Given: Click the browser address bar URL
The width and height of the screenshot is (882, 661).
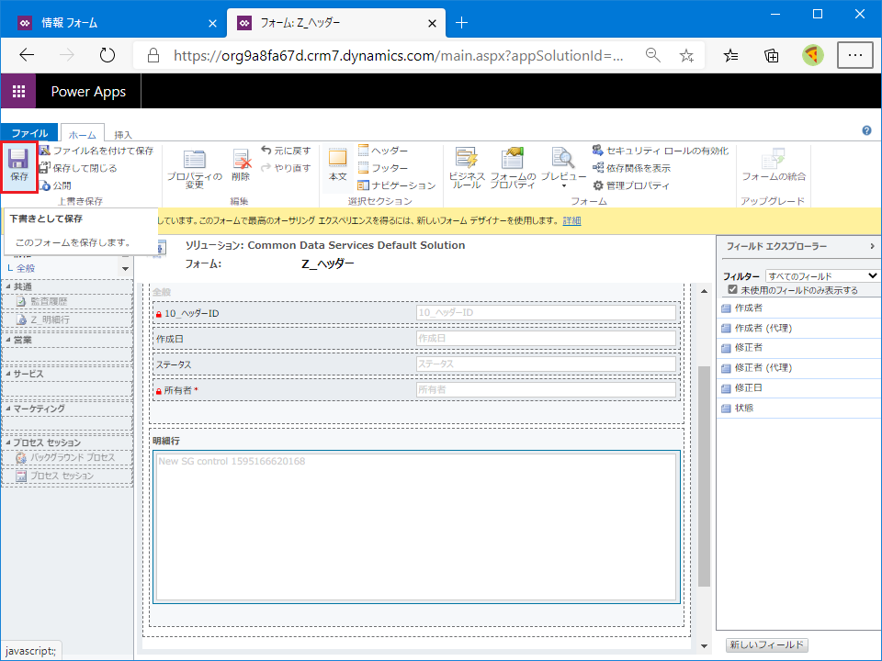Looking at the screenshot, I should (398, 55).
